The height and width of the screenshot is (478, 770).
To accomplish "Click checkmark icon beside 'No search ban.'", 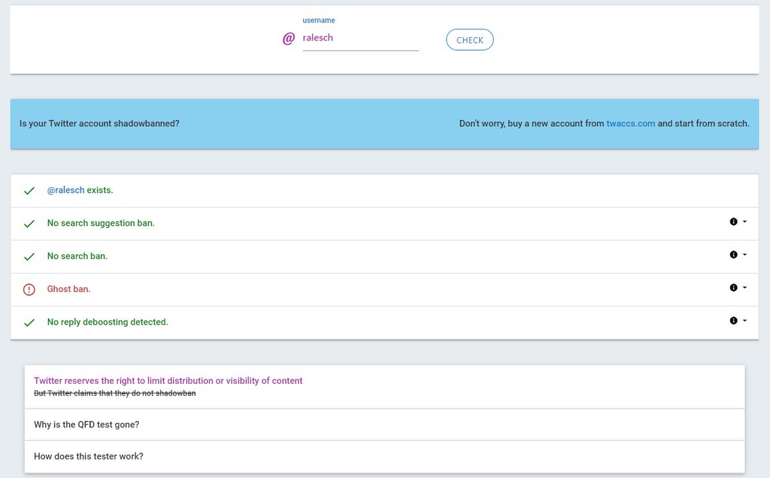I will click(29, 256).
